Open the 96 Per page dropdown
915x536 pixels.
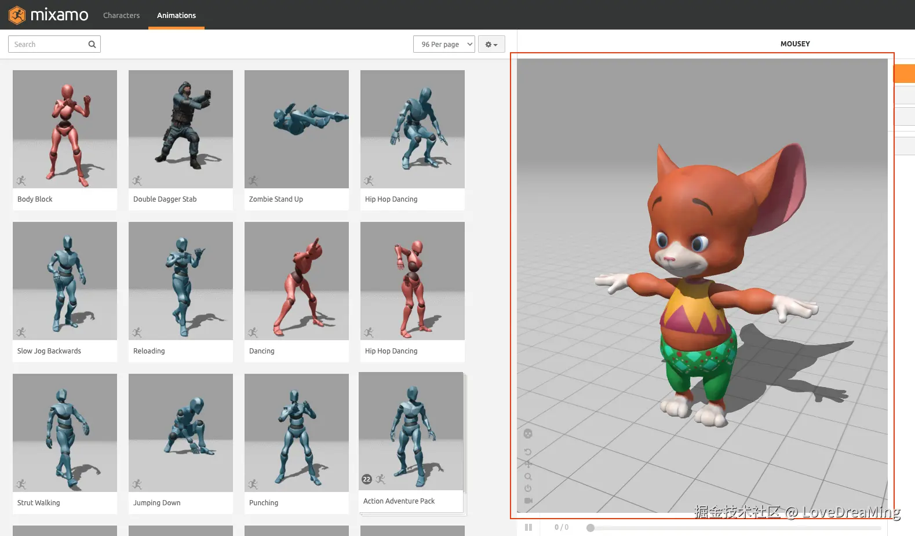pos(444,44)
